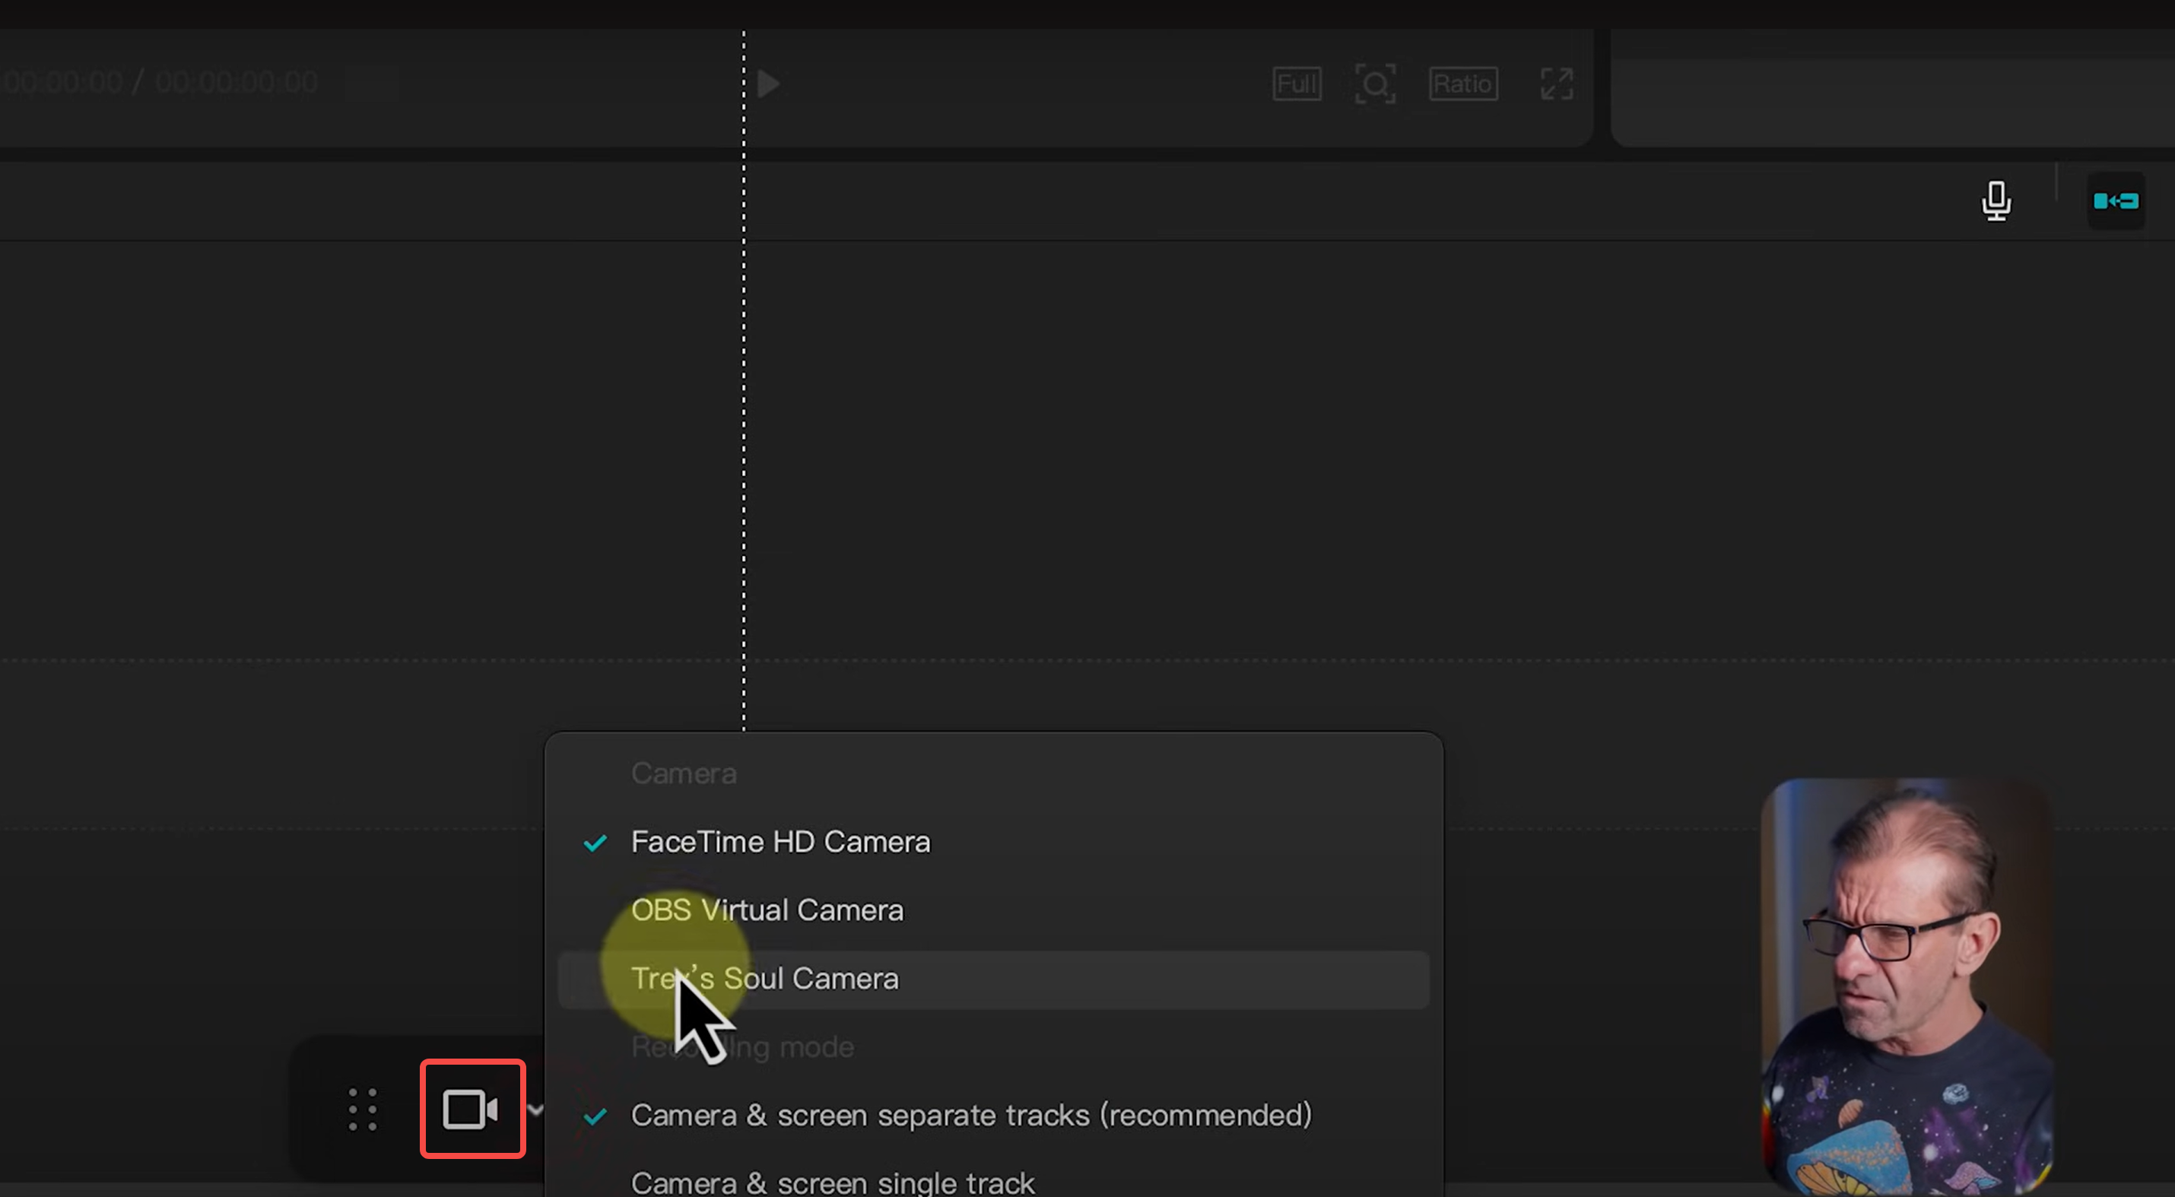Click the webcam preview thumbnail
Screen dimensions: 2175x1197
pos(1907,983)
